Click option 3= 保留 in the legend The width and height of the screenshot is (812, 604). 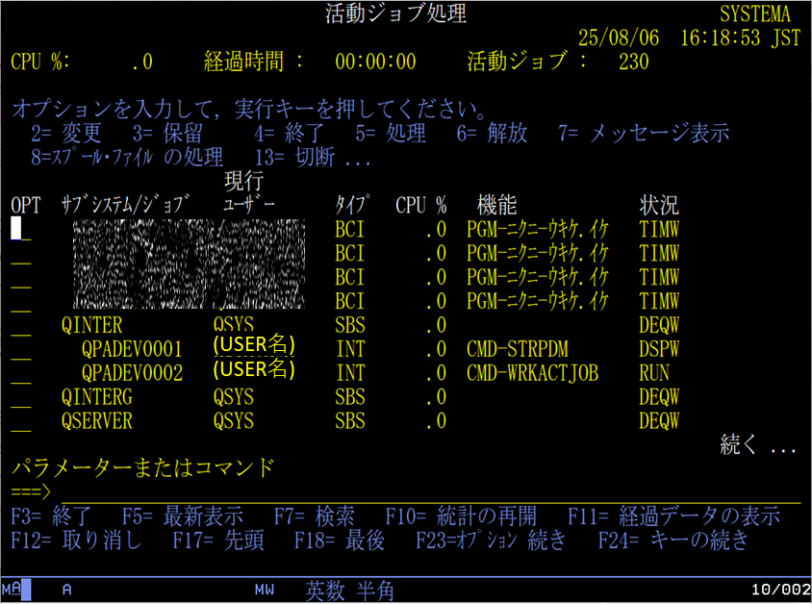(167, 134)
